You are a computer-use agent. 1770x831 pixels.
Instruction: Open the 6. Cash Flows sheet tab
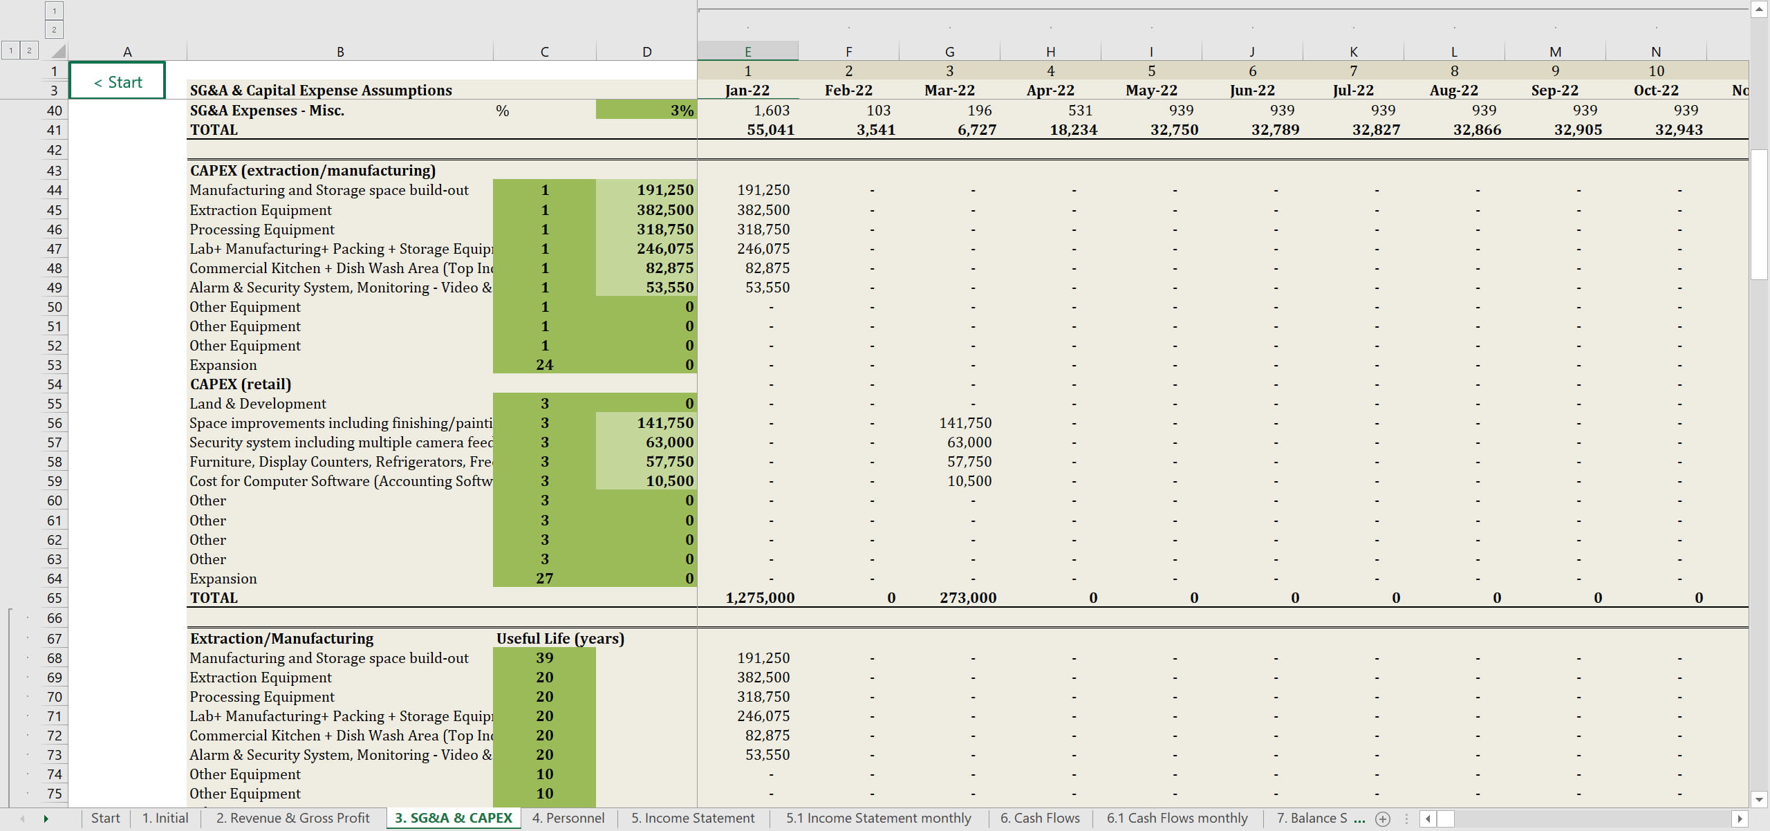tap(1039, 818)
